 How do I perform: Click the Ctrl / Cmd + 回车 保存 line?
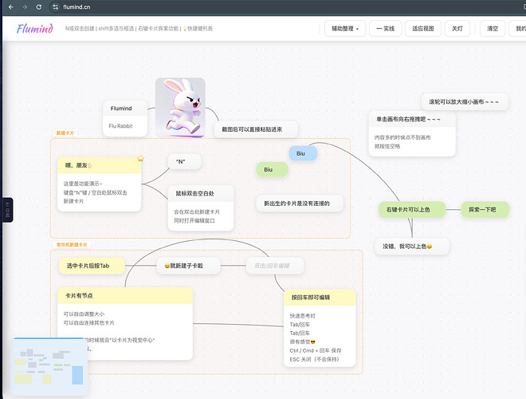click(x=316, y=350)
